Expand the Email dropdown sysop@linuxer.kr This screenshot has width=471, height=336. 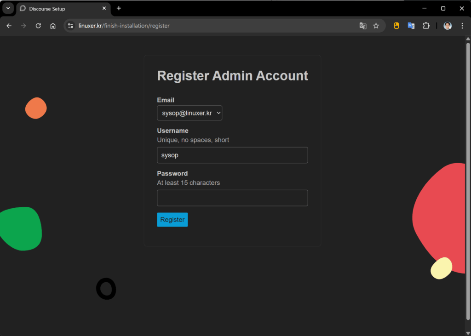click(x=190, y=113)
